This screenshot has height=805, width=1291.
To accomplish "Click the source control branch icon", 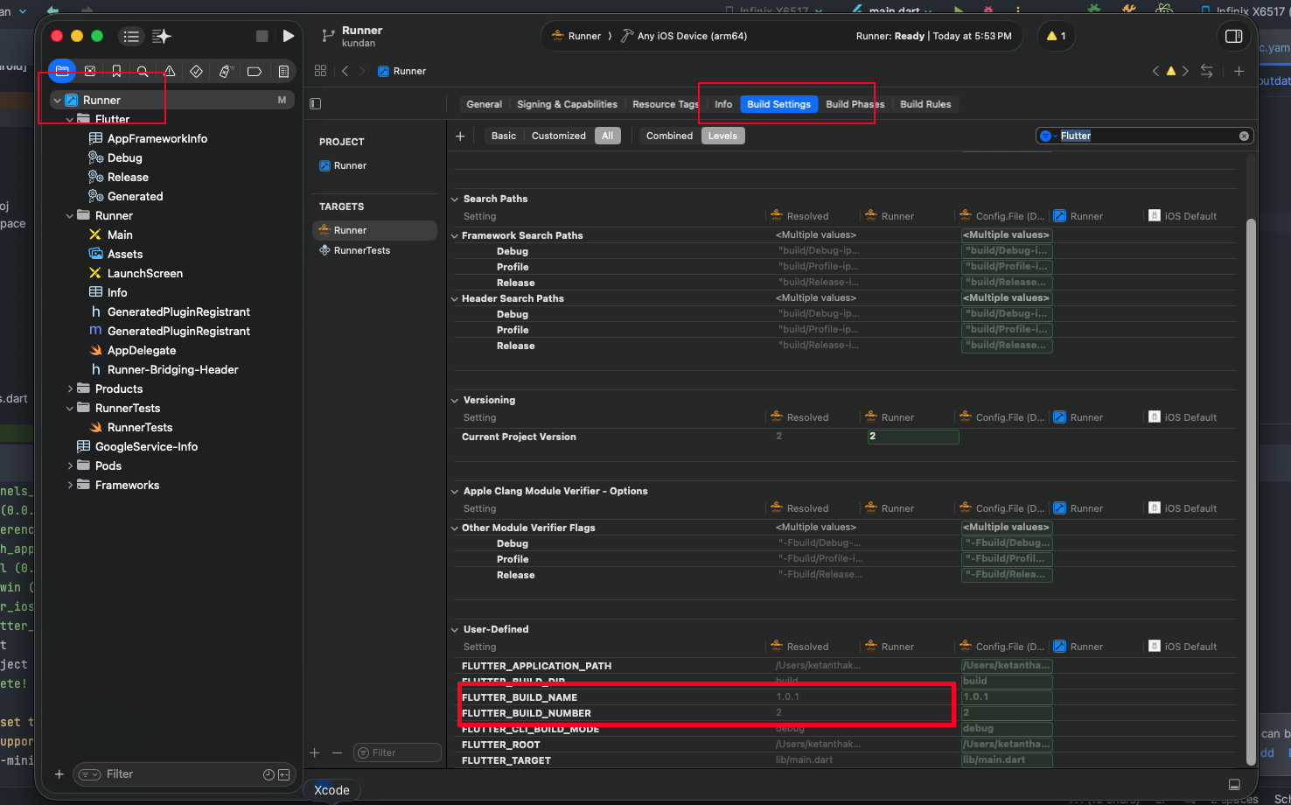I will tap(328, 36).
